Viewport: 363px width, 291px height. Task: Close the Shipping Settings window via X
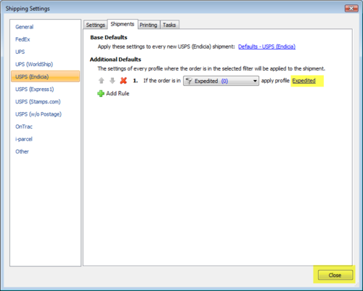351,9
